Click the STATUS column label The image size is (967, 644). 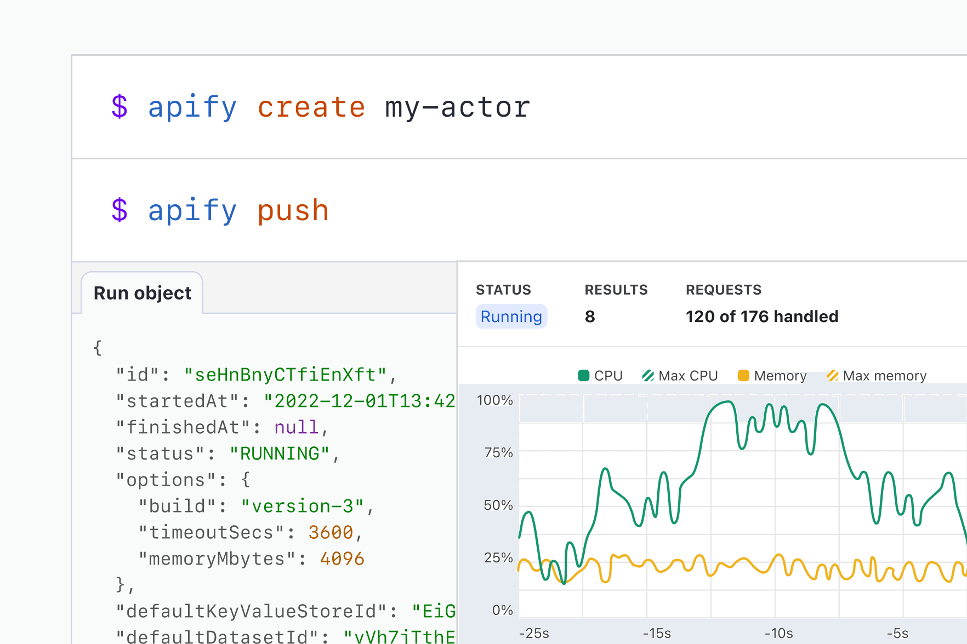[503, 290]
